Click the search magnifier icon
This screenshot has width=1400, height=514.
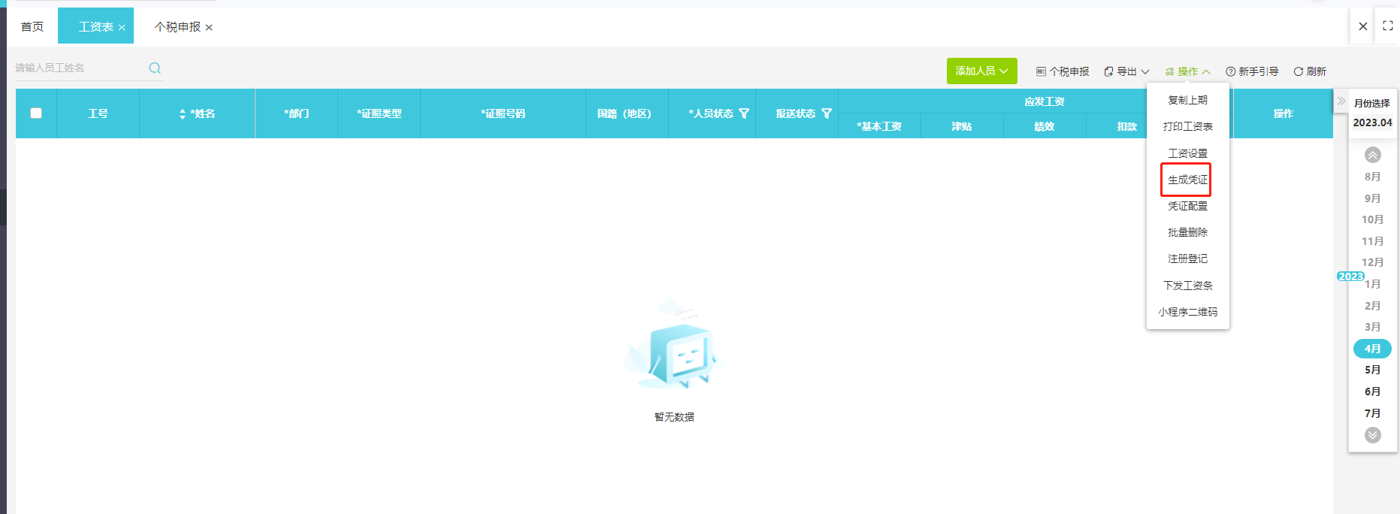[155, 68]
